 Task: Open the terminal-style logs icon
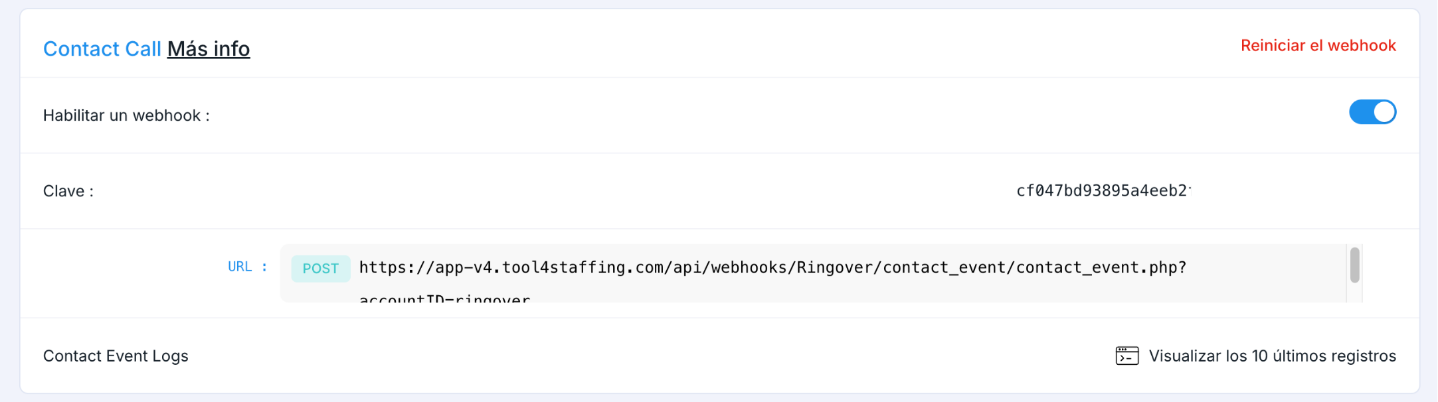tap(1126, 356)
